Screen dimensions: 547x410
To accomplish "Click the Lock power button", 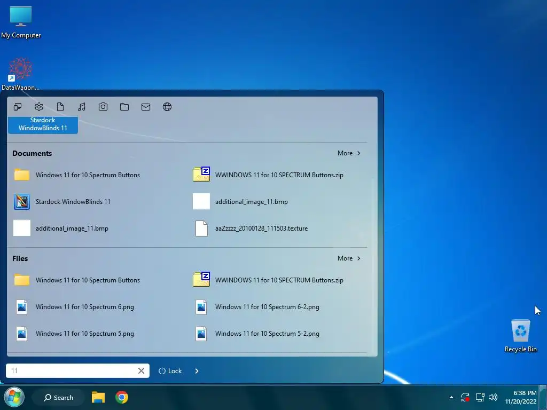I will 170,371.
